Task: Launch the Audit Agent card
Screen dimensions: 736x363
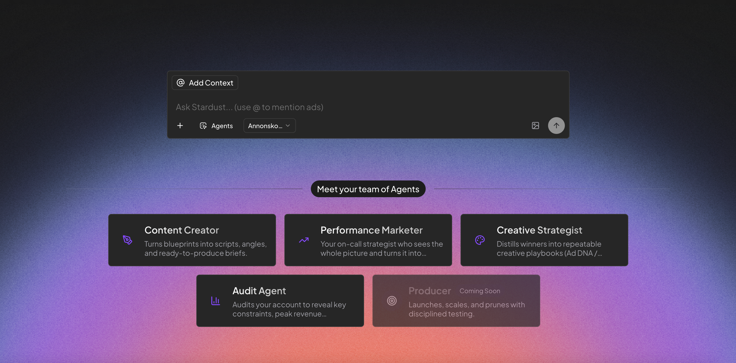Action: [x=280, y=301]
